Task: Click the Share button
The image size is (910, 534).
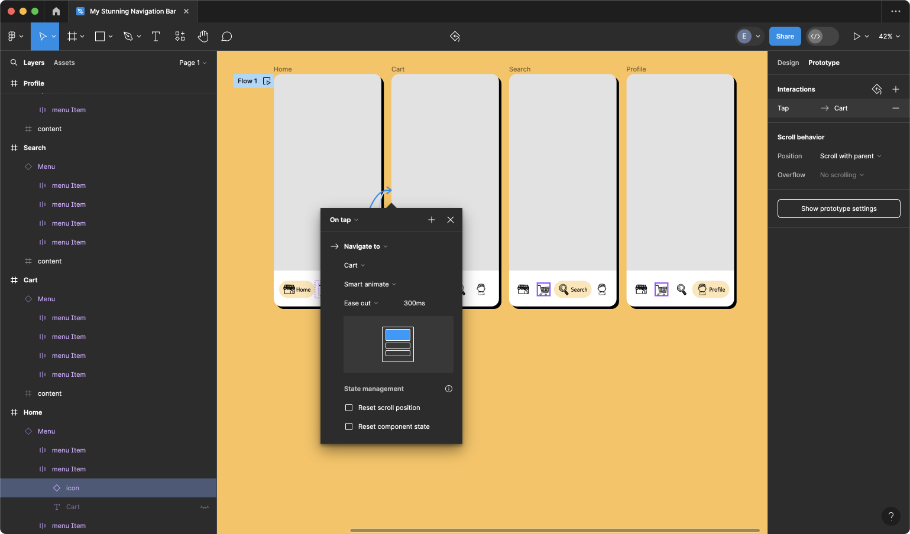Action: click(785, 37)
